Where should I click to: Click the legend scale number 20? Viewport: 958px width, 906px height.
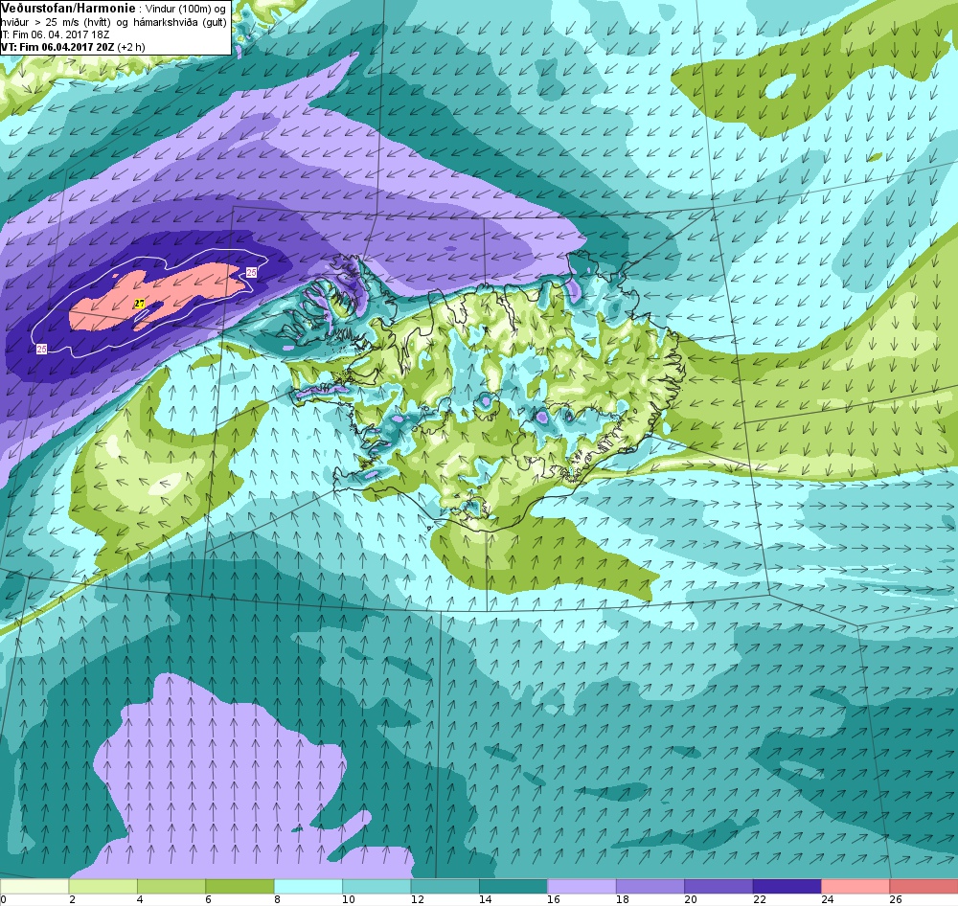click(691, 899)
